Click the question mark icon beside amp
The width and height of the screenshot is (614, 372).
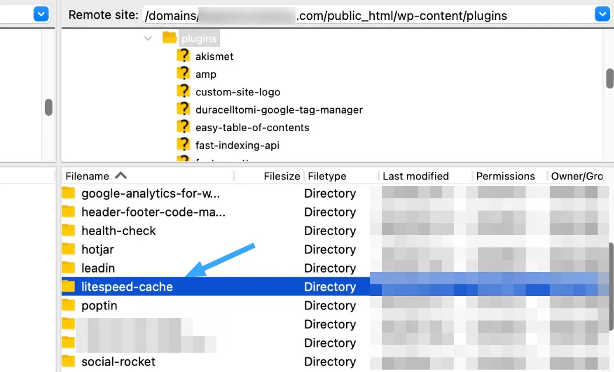click(x=183, y=73)
